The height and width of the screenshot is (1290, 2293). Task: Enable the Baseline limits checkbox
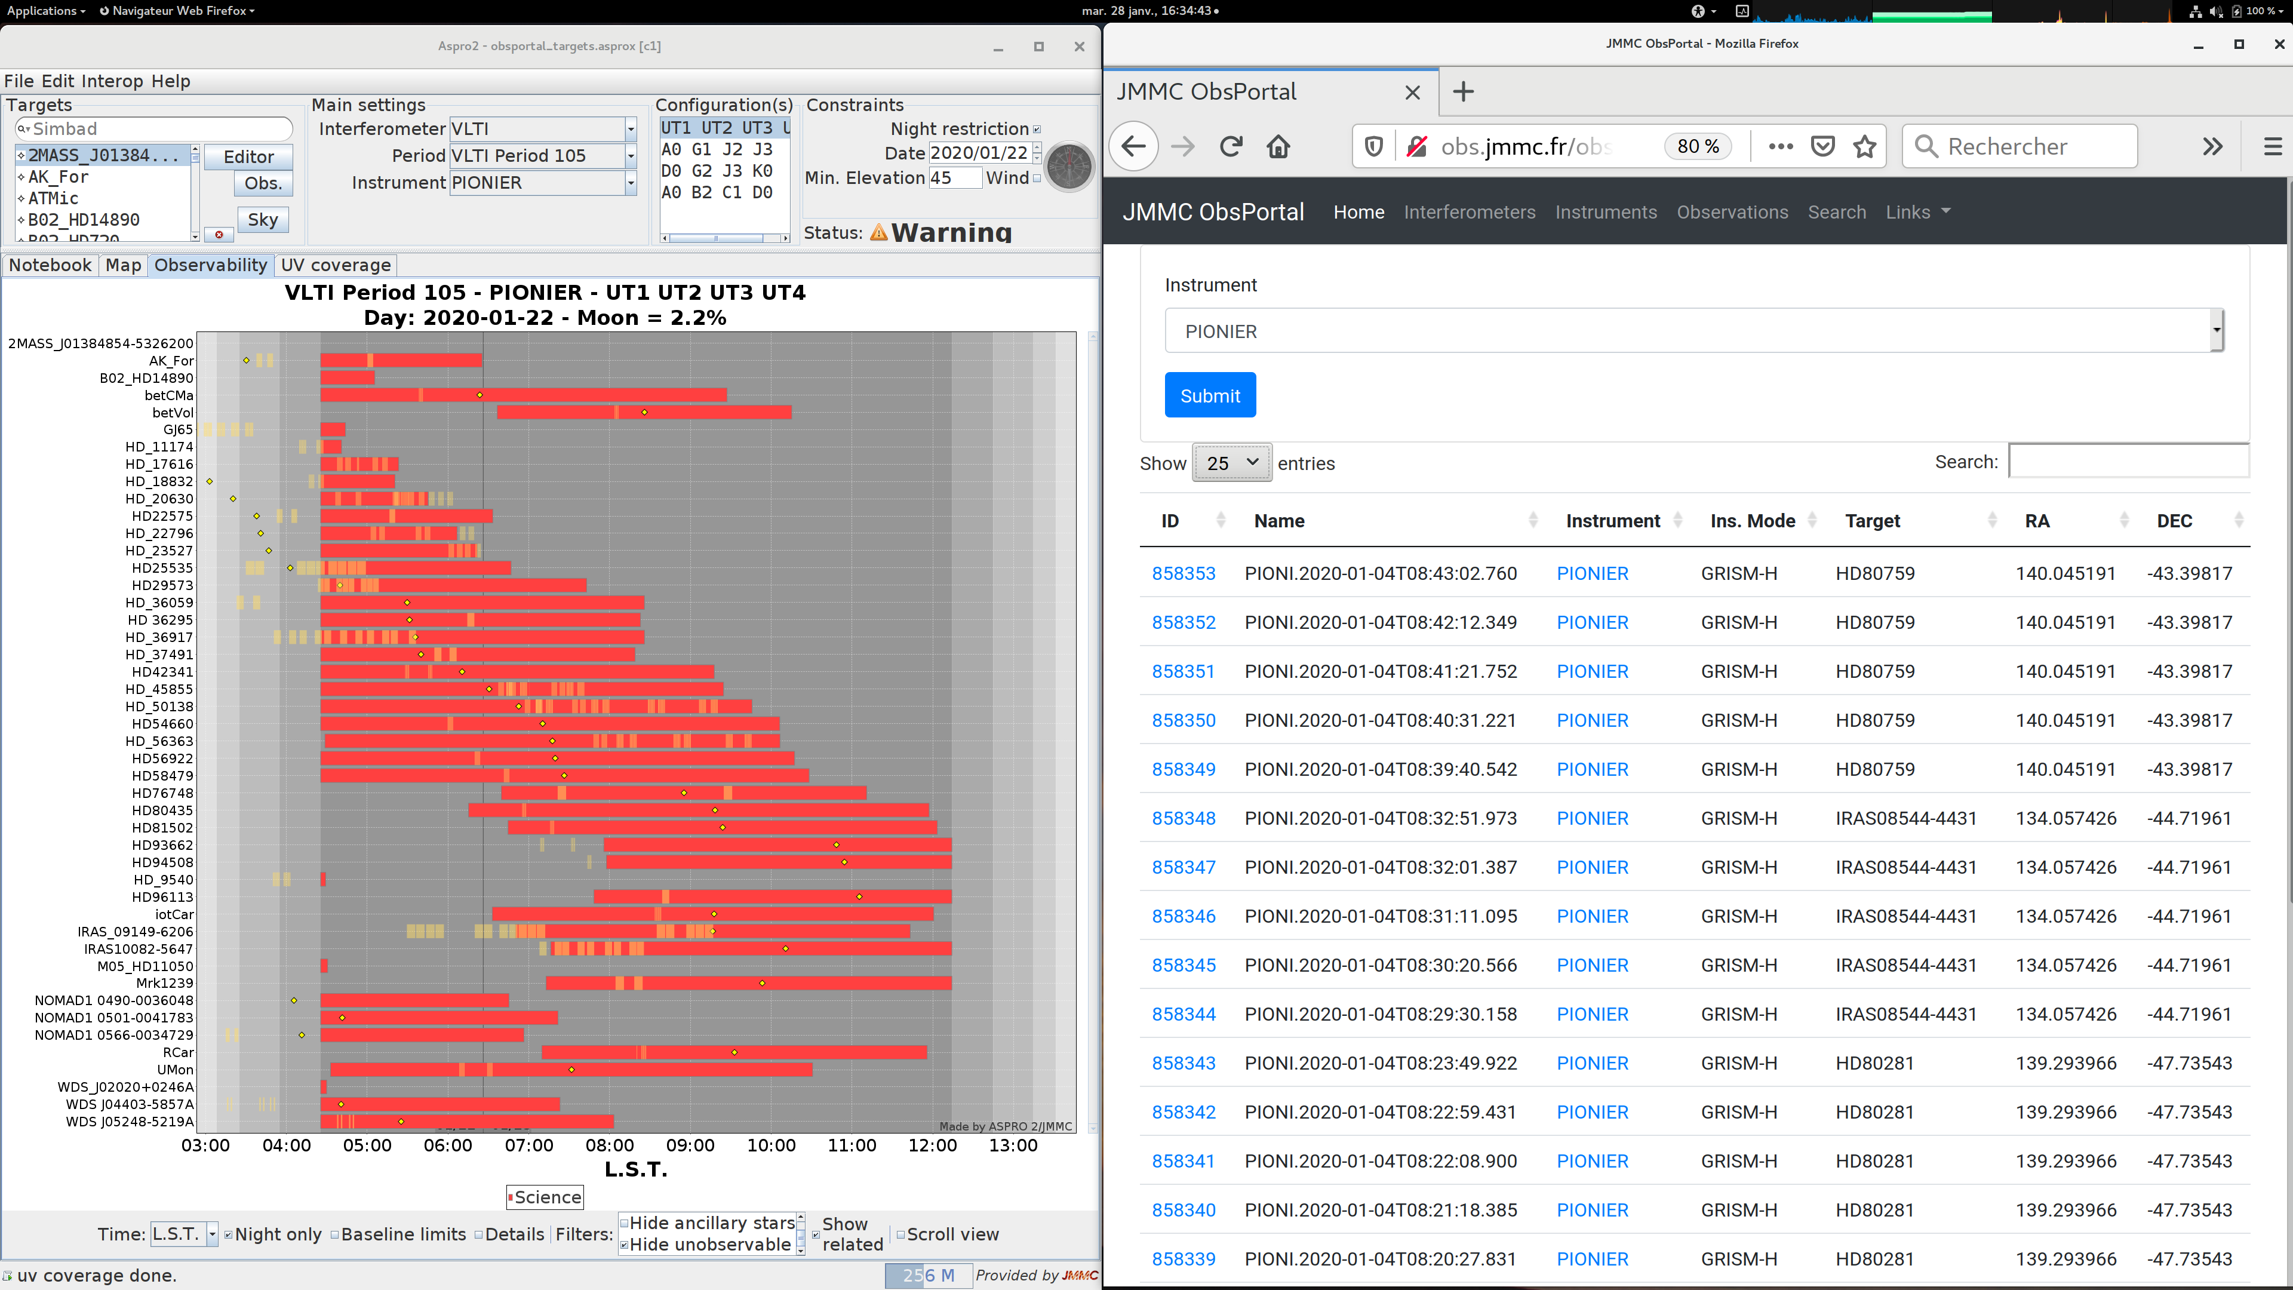(334, 1235)
